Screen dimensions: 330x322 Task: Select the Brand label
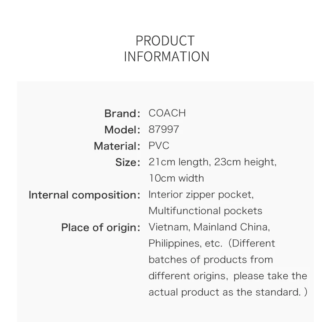[122, 113]
